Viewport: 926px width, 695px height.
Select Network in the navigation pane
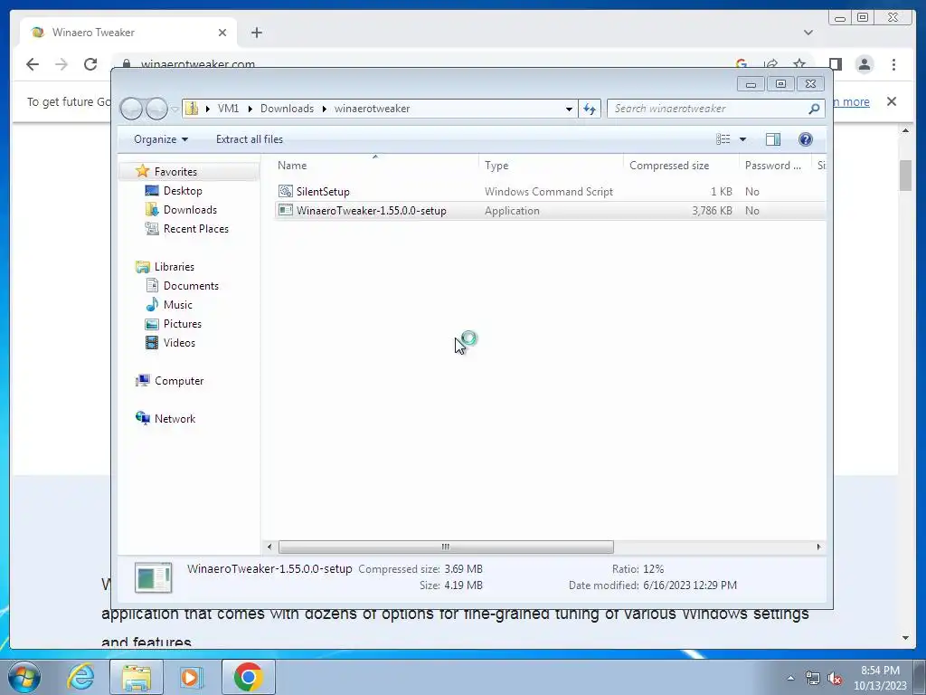[175, 418]
